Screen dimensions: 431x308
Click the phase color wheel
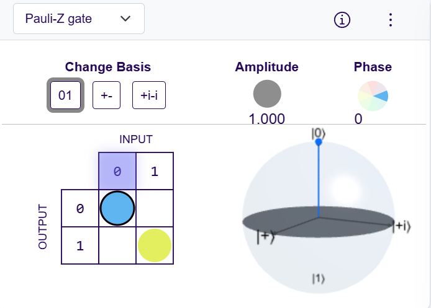point(373,95)
